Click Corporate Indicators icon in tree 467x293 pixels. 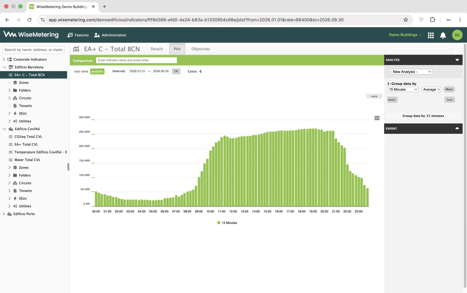click(10, 59)
